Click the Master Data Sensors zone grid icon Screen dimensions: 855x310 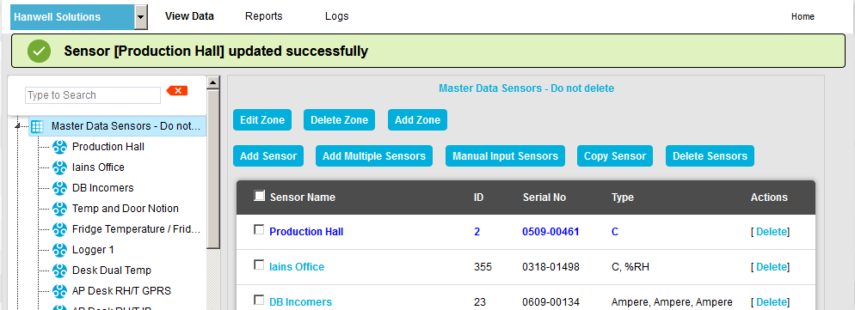click(x=37, y=126)
